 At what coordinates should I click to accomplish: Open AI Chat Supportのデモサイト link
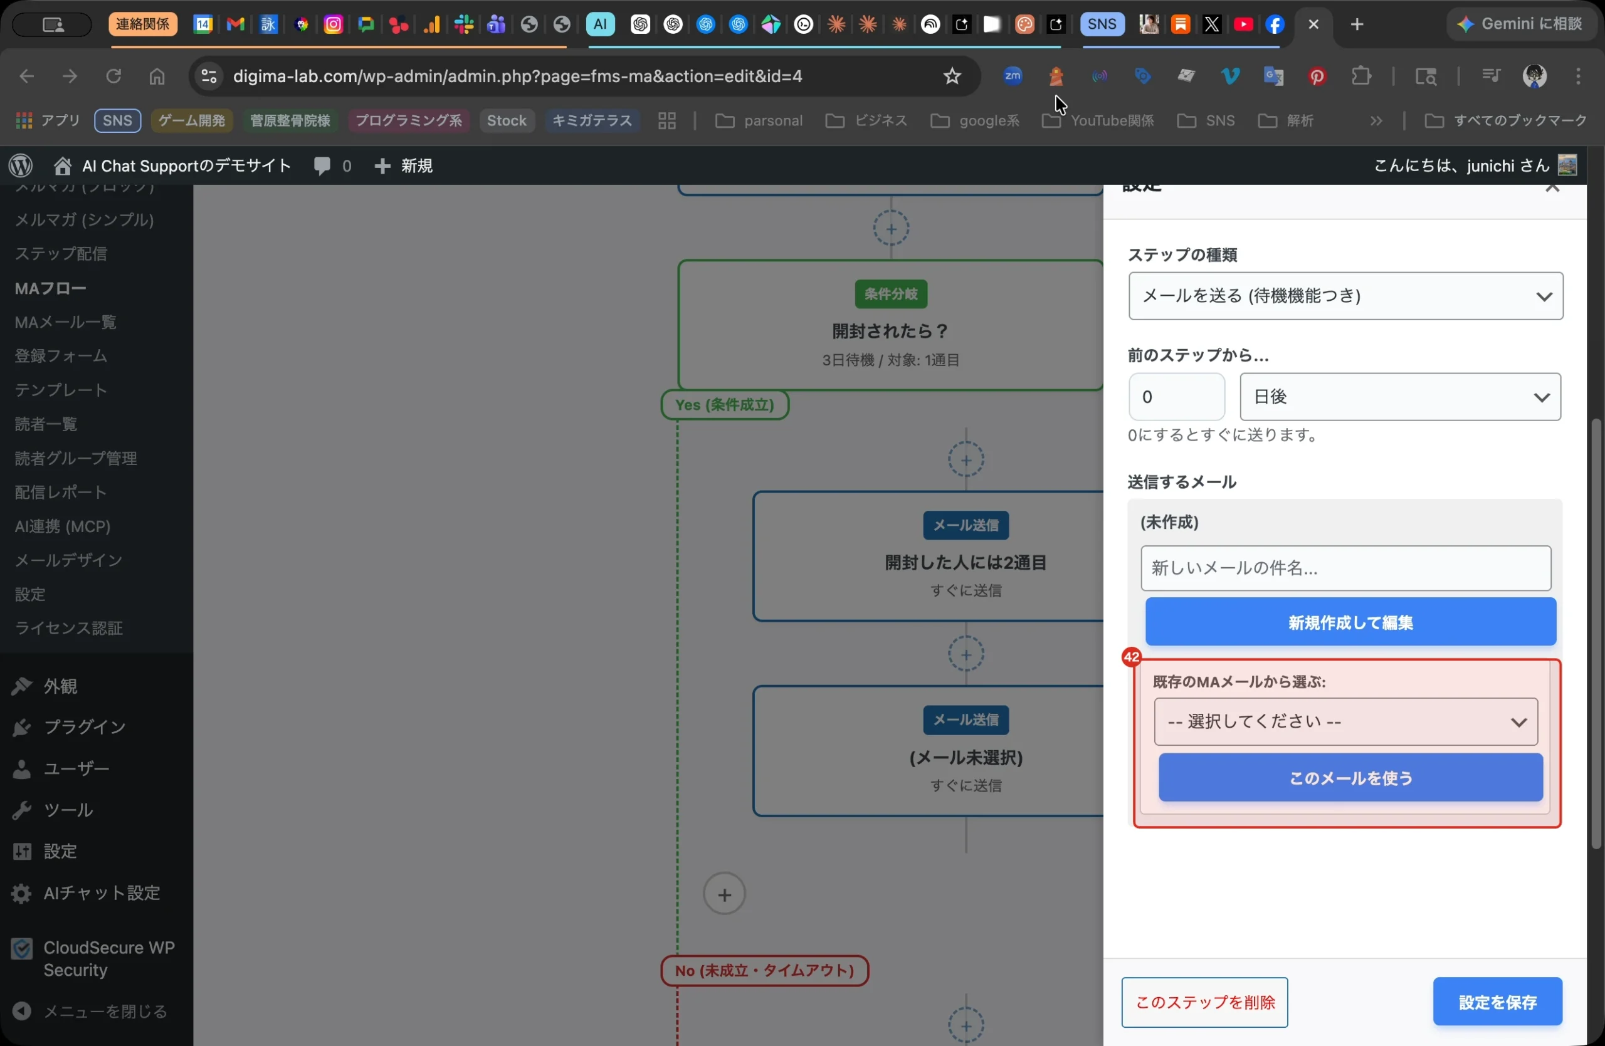point(172,166)
